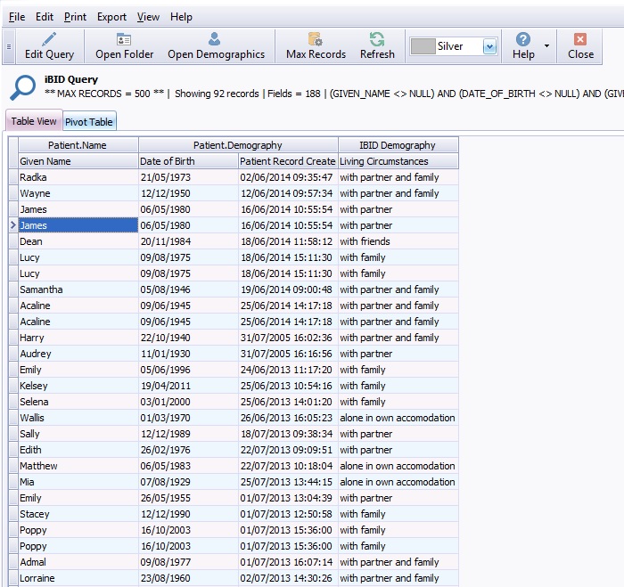Click the Help question mark icon
624x587 pixels.
[523, 39]
